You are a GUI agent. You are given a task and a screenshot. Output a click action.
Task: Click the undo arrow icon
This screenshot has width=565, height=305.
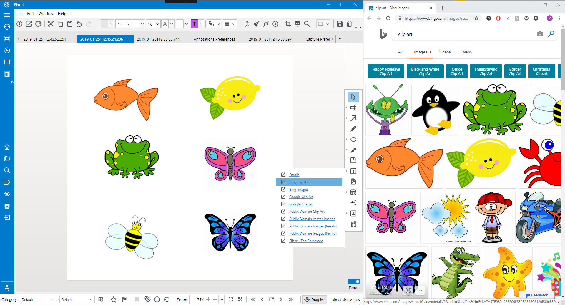[79, 24]
